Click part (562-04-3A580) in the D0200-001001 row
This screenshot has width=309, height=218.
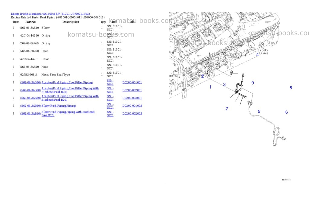30,82
